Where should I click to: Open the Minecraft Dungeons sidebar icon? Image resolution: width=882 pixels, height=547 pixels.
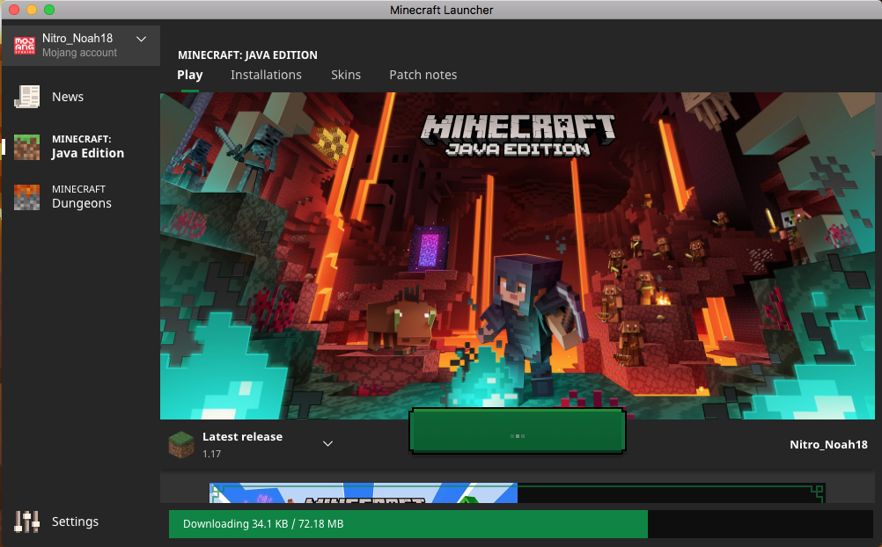pyautogui.click(x=27, y=197)
